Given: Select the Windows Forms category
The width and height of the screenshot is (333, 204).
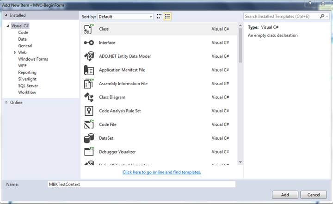Looking at the screenshot, I should (x=33, y=59).
